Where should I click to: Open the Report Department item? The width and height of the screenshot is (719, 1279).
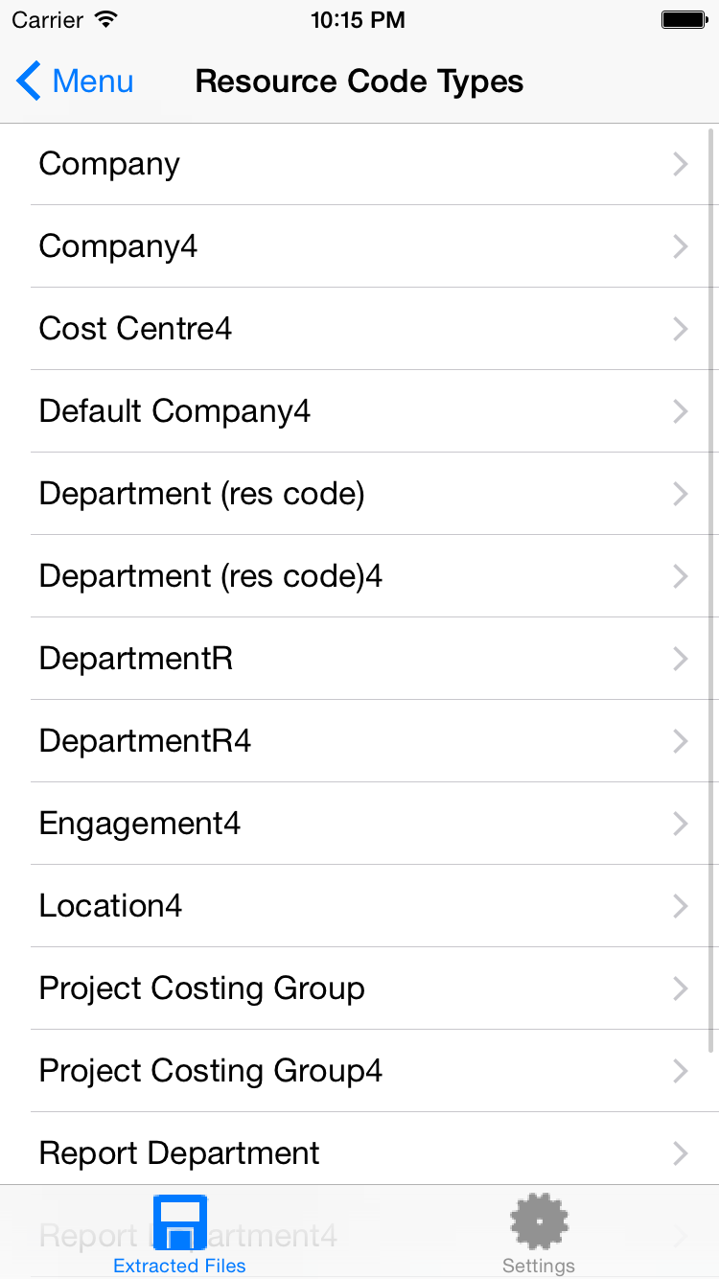click(179, 1153)
